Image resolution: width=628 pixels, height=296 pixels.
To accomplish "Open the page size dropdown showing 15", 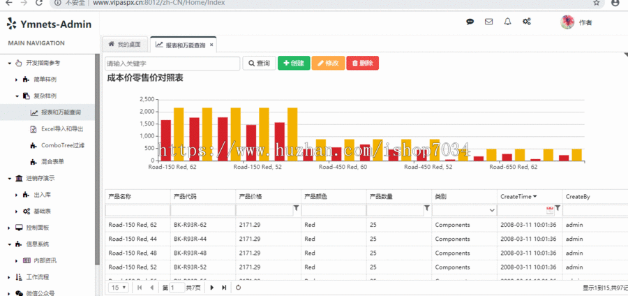I will pos(119,287).
